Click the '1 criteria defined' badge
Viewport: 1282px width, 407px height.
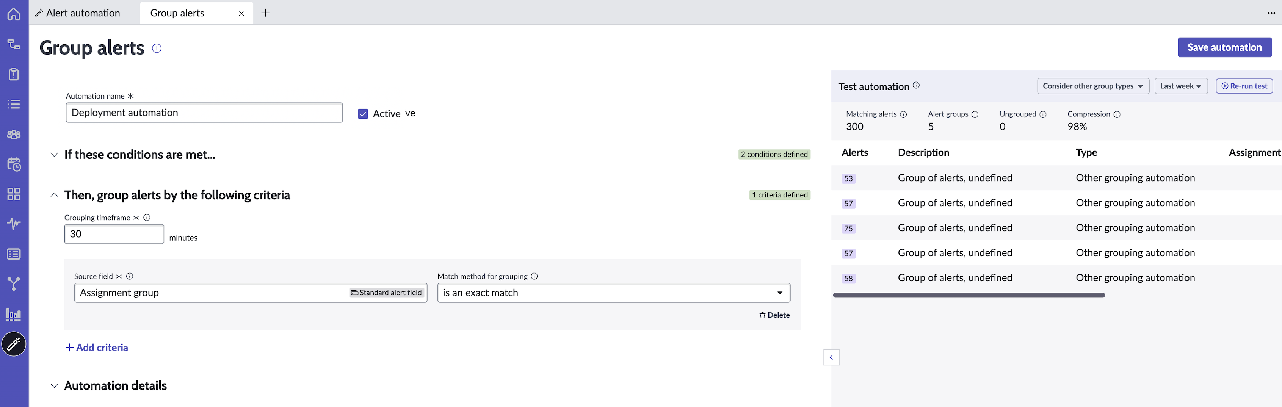point(779,195)
